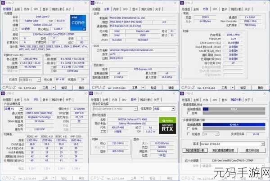Toggle the 线程数 checkbox in benchmark window
This screenshot has width=270, height=181.
(189, 134)
